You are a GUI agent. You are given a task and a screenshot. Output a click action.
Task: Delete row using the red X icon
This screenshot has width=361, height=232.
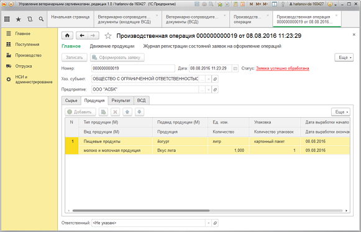point(116,112)
